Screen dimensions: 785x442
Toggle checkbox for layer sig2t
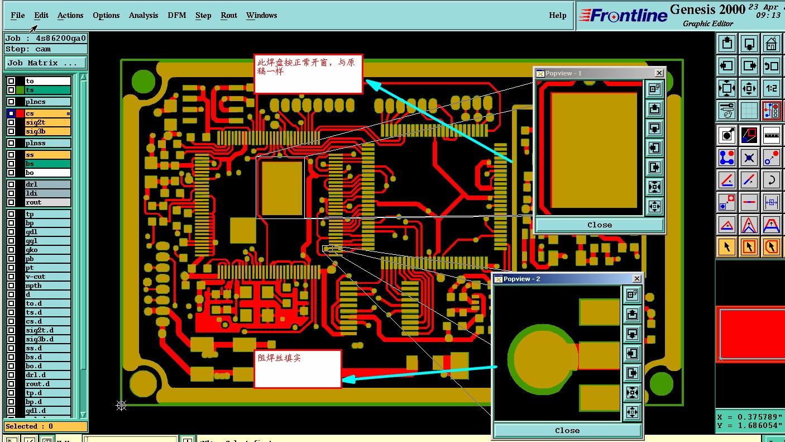[x=11, y=122]
